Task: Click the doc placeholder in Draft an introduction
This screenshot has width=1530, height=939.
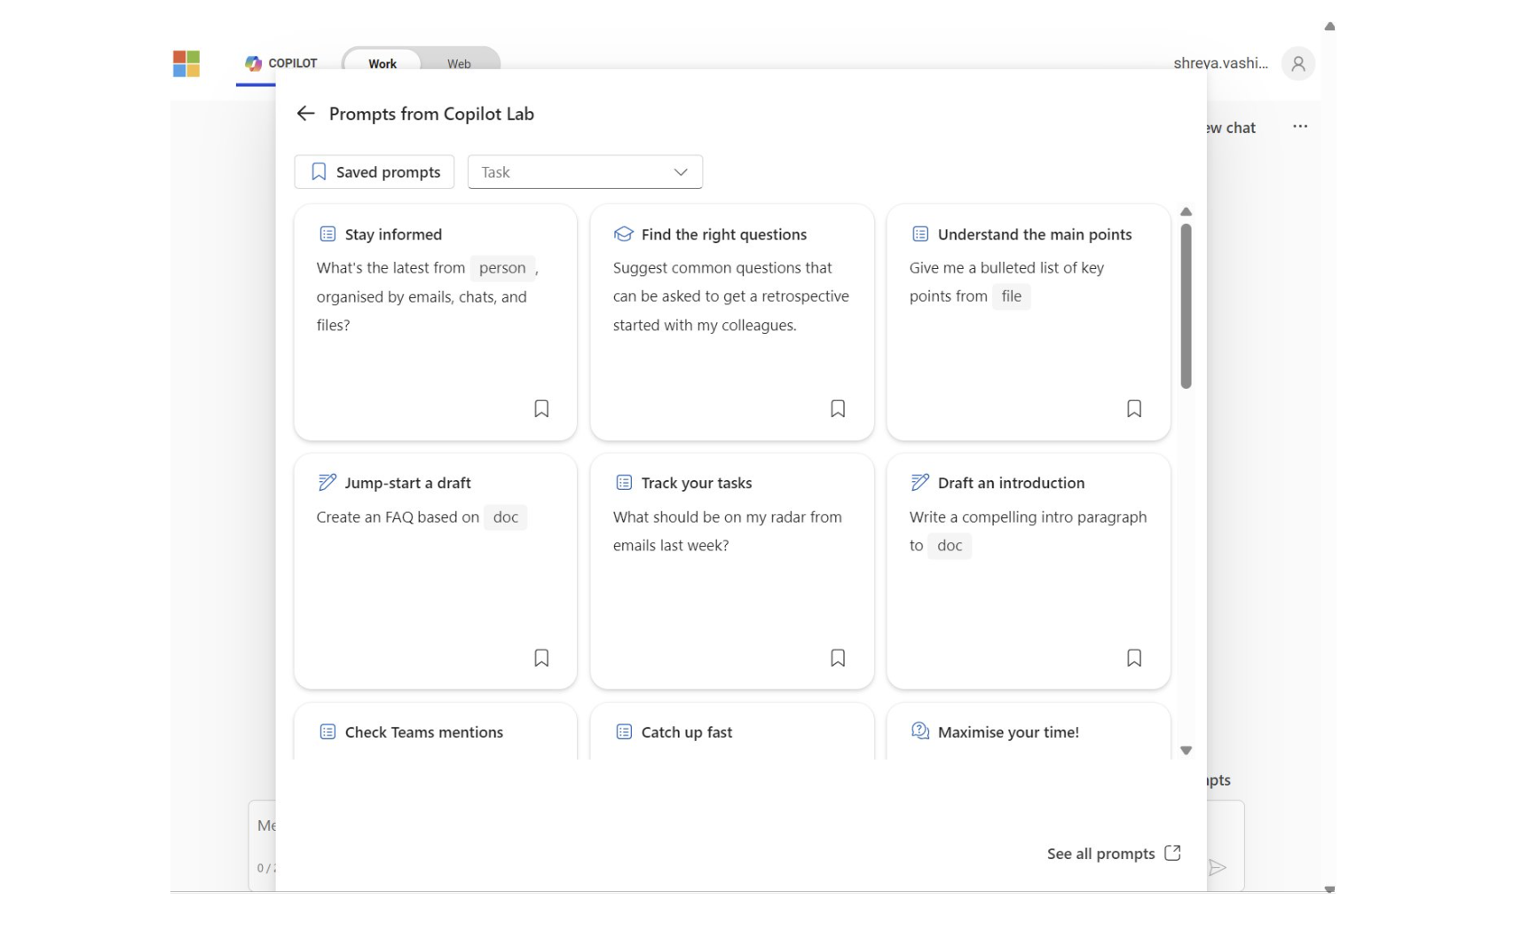Action: point(950,546)
